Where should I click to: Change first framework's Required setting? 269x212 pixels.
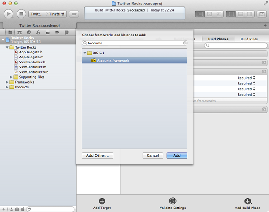click(246, 78)
